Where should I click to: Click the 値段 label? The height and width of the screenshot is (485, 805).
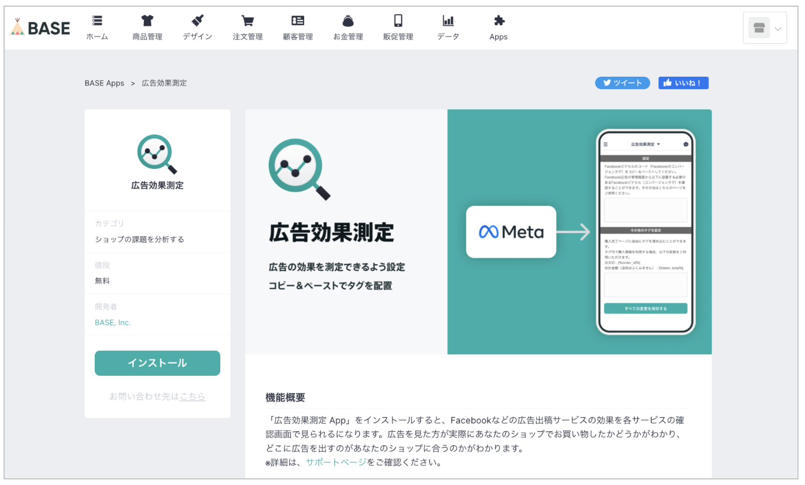coord(102,265)
